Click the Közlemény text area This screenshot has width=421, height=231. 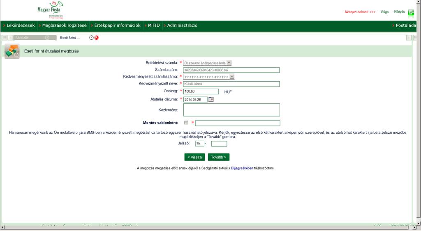(232, 110)
